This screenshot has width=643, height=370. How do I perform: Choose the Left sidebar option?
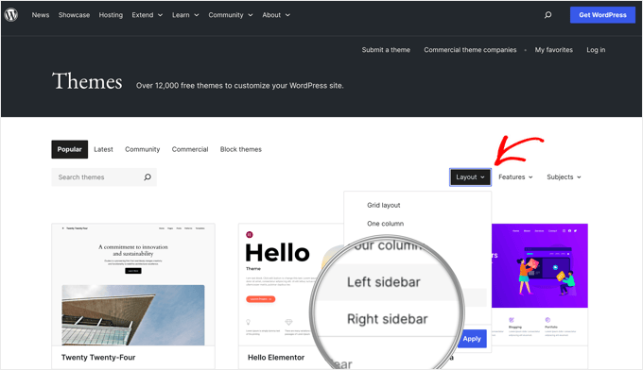coord(384,282)
